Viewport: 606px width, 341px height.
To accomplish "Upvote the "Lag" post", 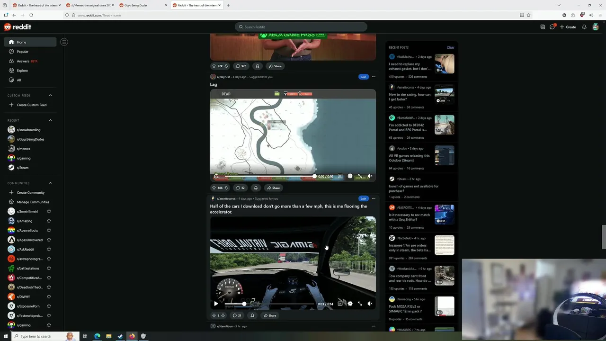I will [x=214, y=188].
